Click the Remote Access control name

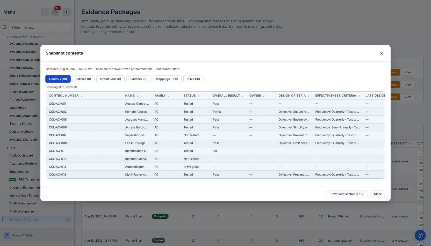point(136,112)
